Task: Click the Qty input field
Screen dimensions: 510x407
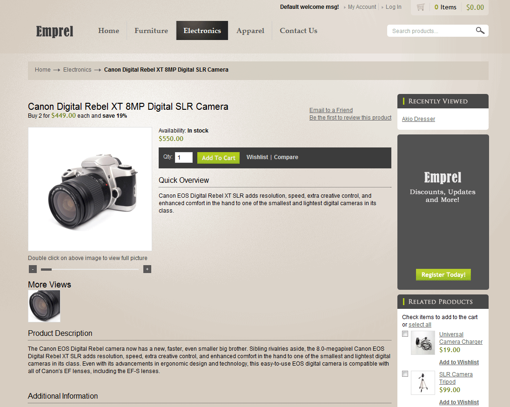Action: click(184, 158)
